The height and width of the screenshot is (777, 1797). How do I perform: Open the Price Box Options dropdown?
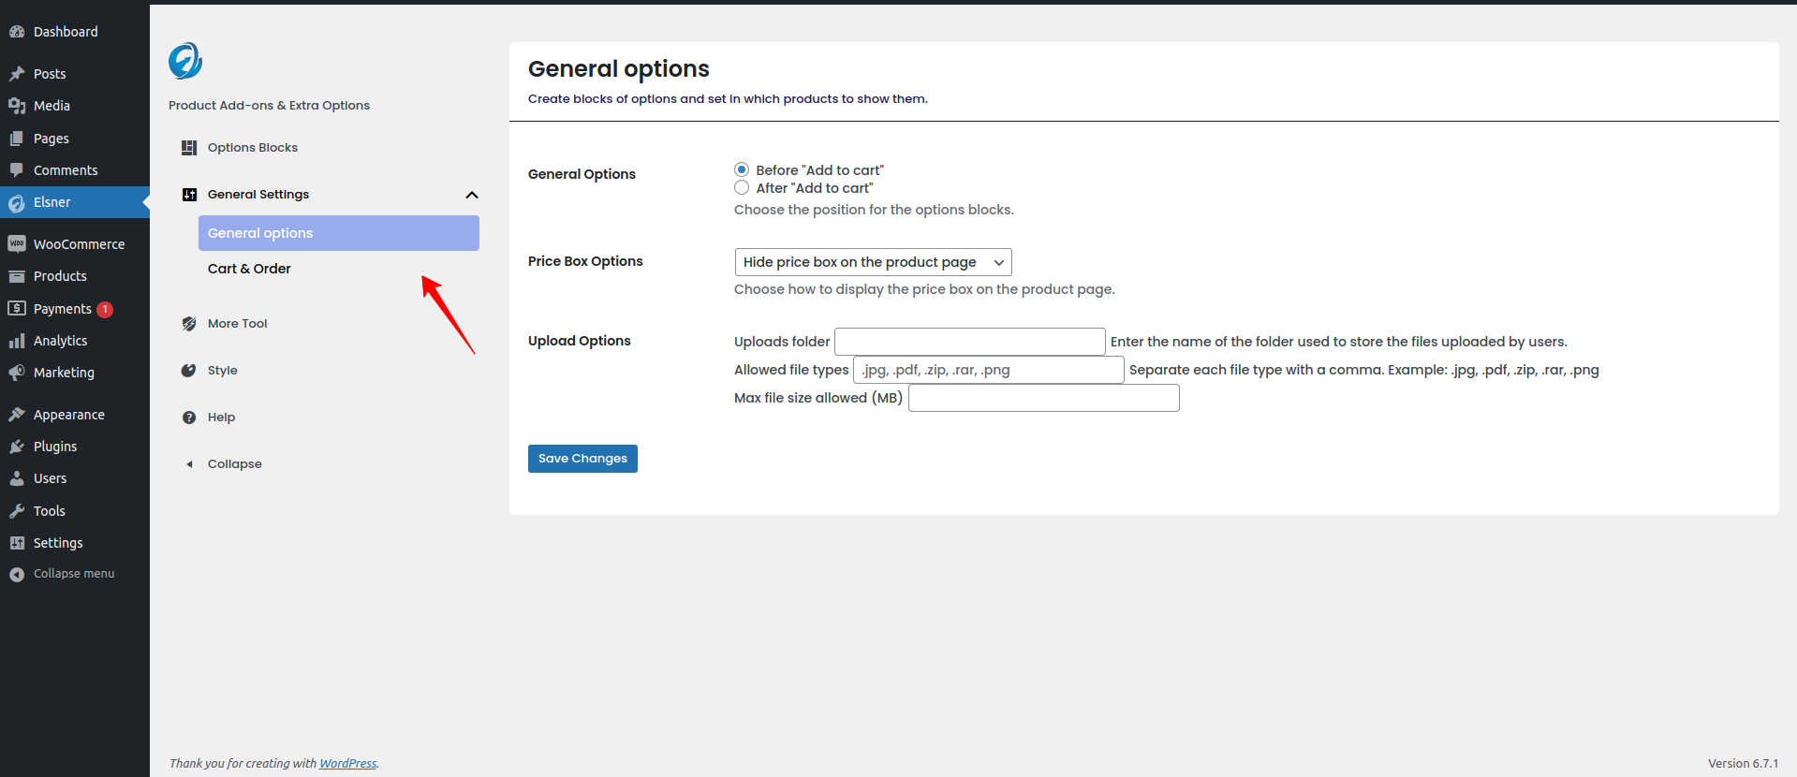(873, 262)
